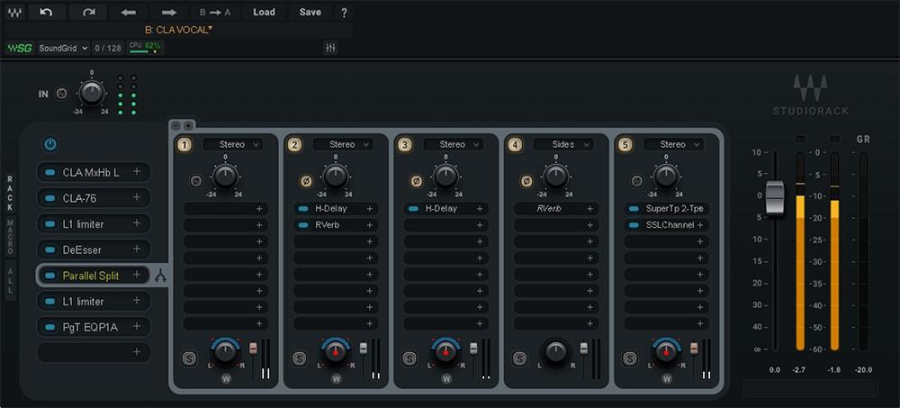Open SSLChannel plugin menu plus
The width and height of the screenshot is (900, 408).
[700, 225]
